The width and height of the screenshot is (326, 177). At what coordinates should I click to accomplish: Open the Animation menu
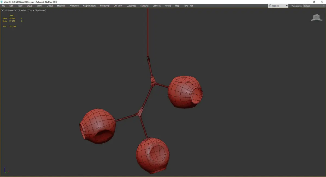[74, 6]
